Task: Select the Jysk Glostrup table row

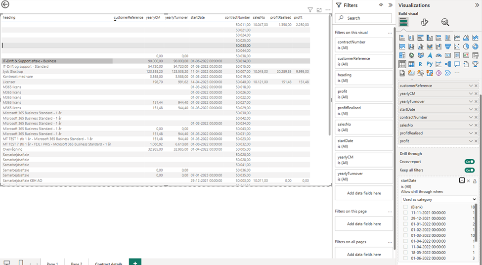Action: (156, 72)
